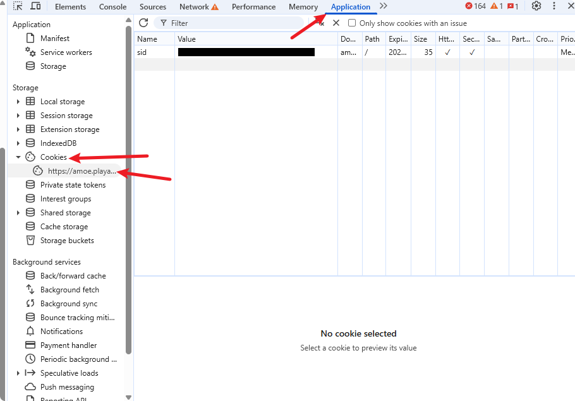Show more tabs with double chevron

[384, 6]
